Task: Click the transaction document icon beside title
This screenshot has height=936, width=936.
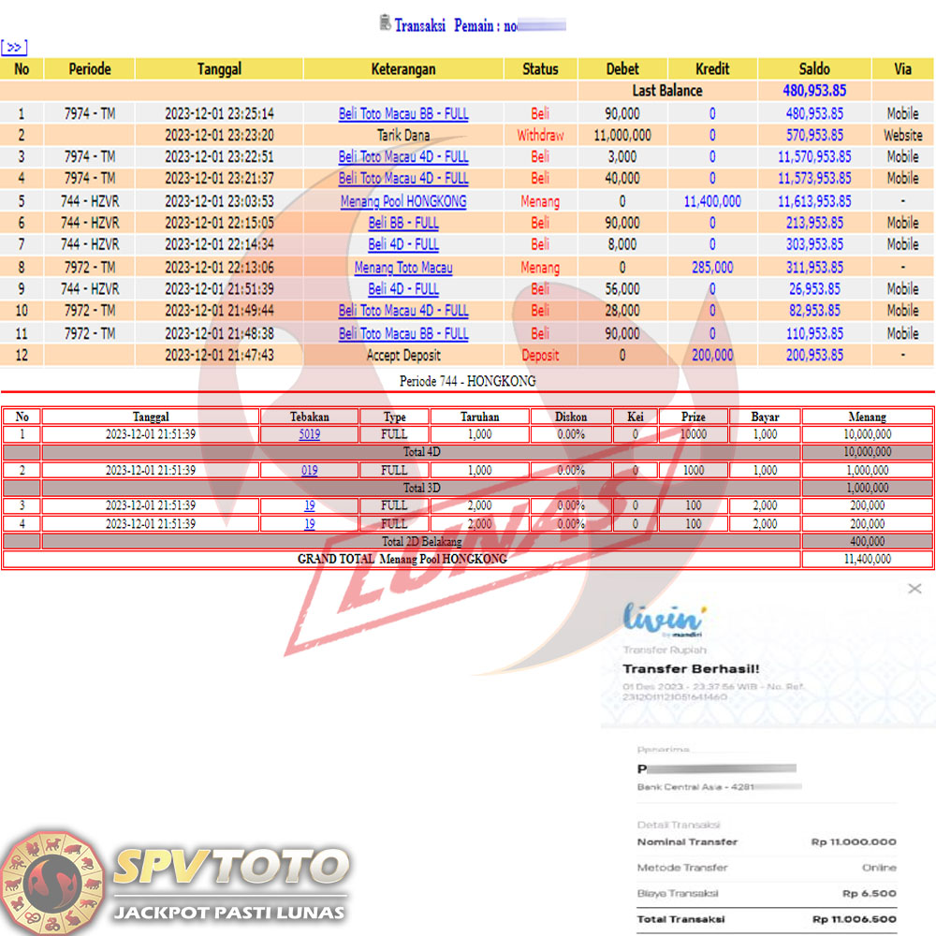Action: point(385,23)
